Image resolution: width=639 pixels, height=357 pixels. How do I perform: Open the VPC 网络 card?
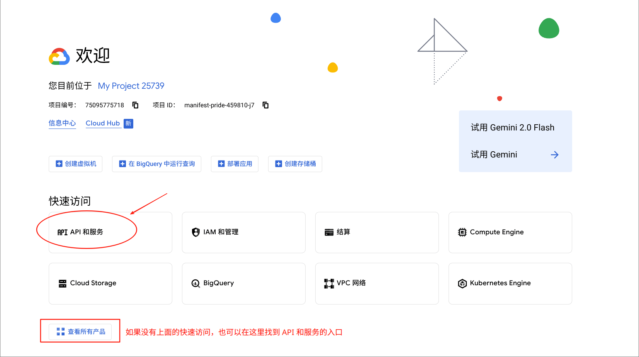[377, 284]
